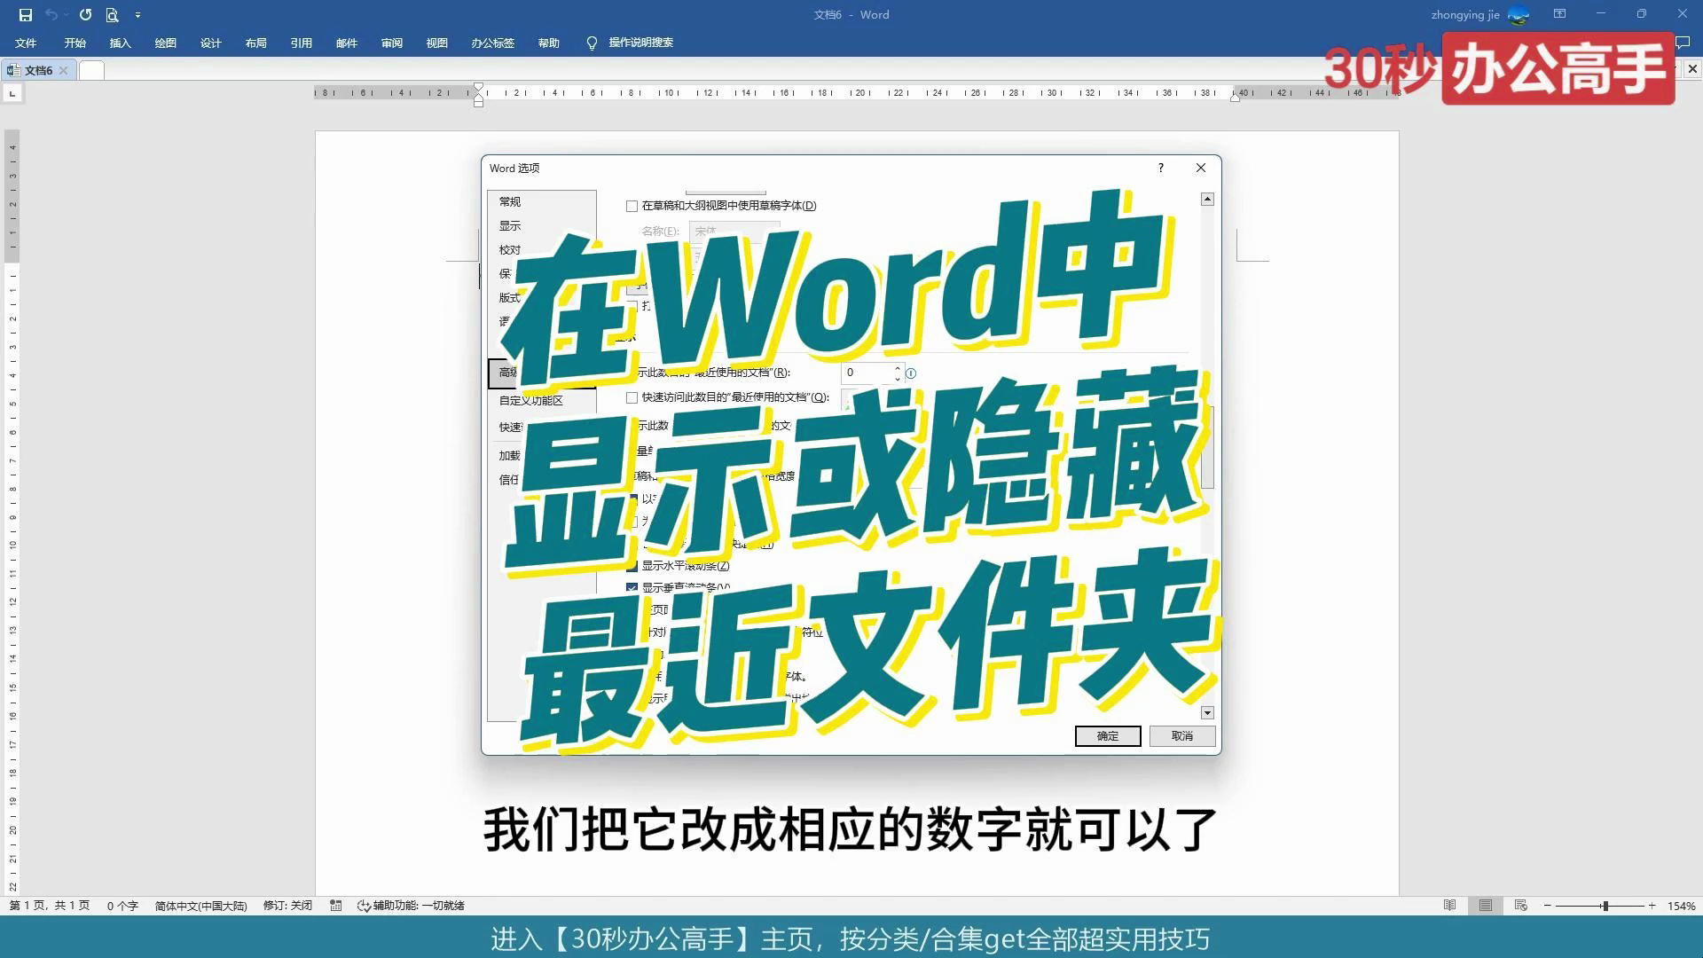
Task: Enable 在草稿和大纲视图中使用草稿字体 checkbox
Action: tap(632, 206)
